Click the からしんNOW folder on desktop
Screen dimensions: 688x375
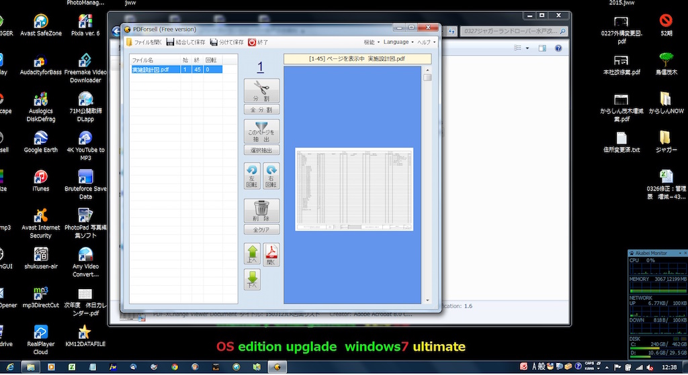(666, 103)
